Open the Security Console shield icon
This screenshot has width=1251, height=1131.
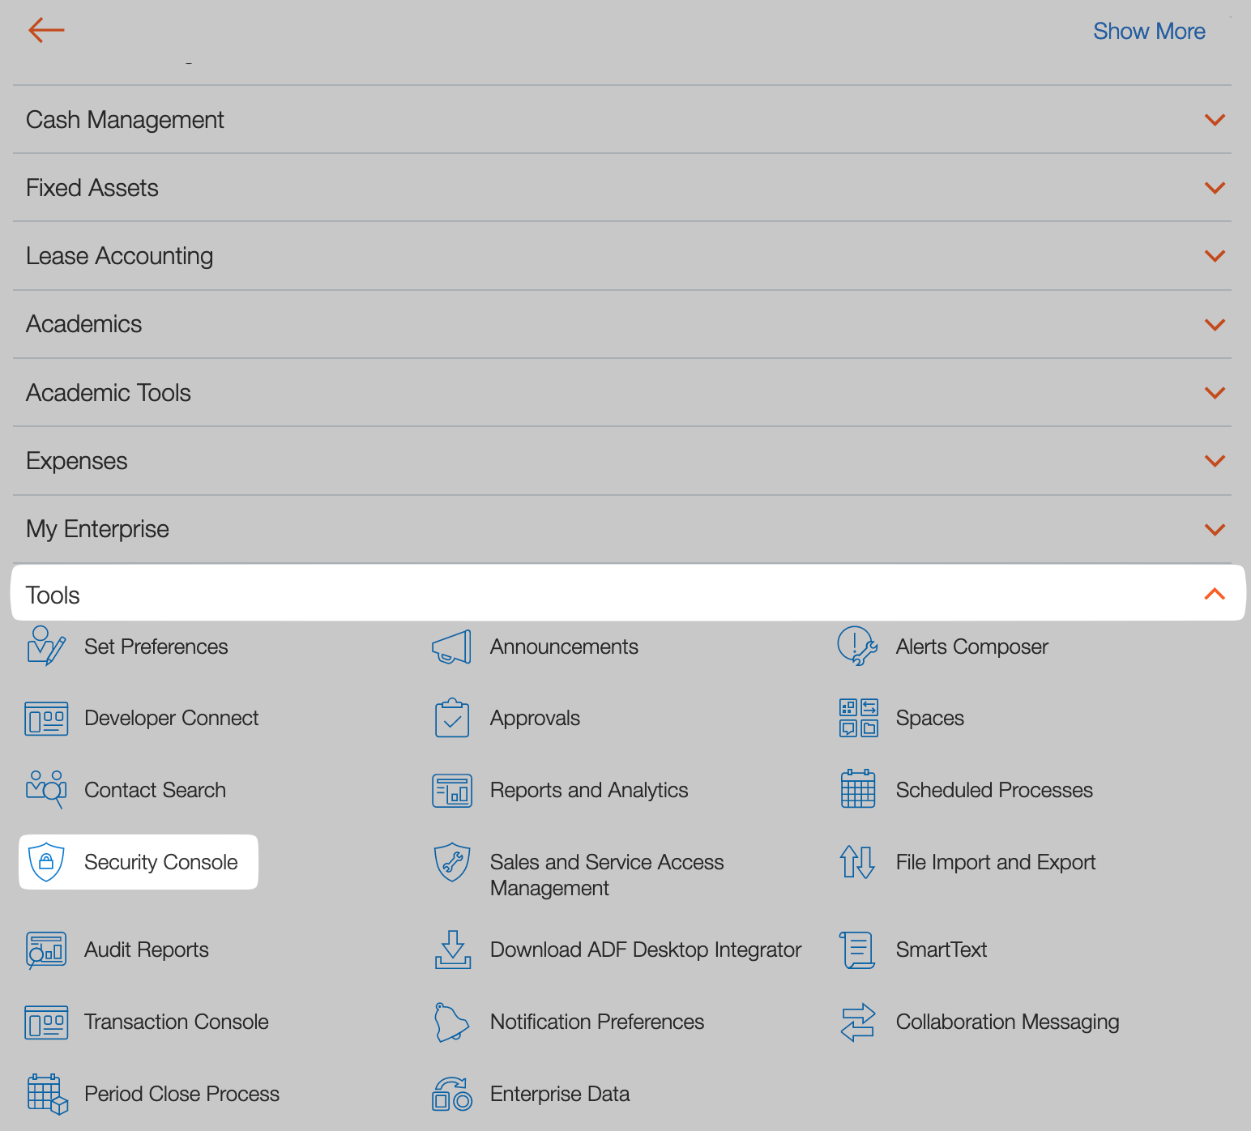pos(46,861)
